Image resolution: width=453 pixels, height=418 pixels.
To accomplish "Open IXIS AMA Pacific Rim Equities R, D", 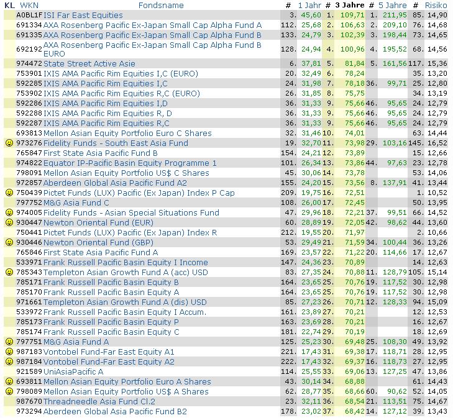I will tap(108, 113).
